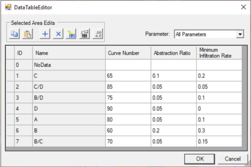Click the Copy selected cells icon

[x=14, y=34]
